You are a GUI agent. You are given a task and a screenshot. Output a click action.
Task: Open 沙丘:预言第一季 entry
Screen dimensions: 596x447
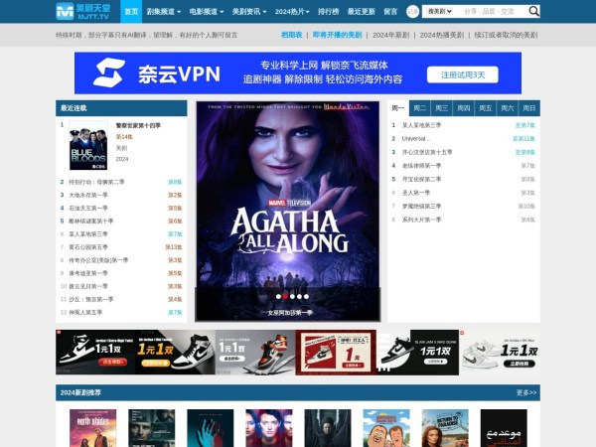pyautogui.click(x=91, y=299)
